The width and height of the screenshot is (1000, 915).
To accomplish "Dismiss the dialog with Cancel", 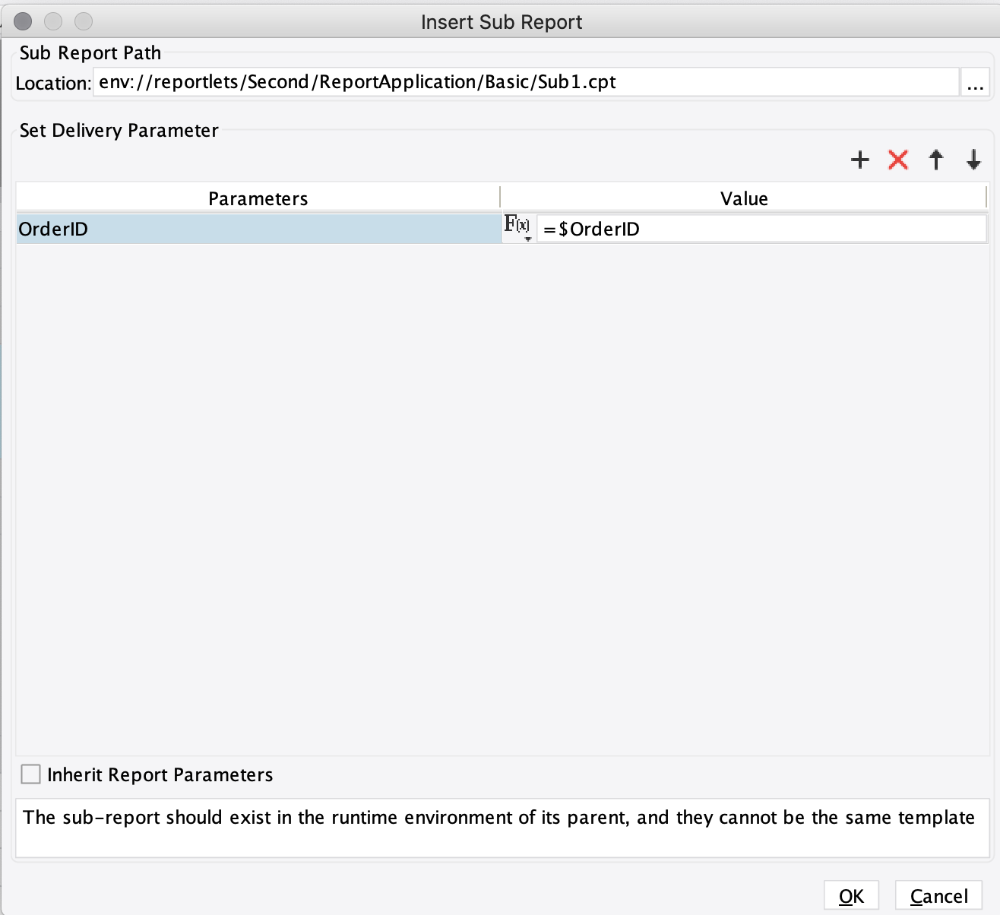I will (938, 896).
